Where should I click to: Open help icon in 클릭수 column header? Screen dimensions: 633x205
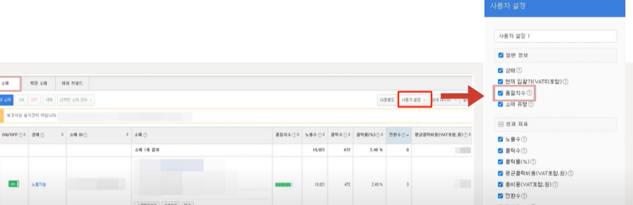pyautogui.click(x=345, y=135)
